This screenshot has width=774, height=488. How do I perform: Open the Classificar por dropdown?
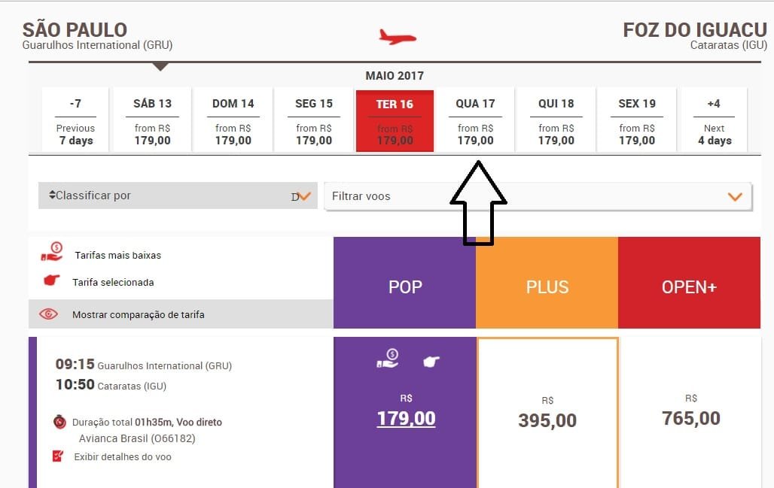178,196
